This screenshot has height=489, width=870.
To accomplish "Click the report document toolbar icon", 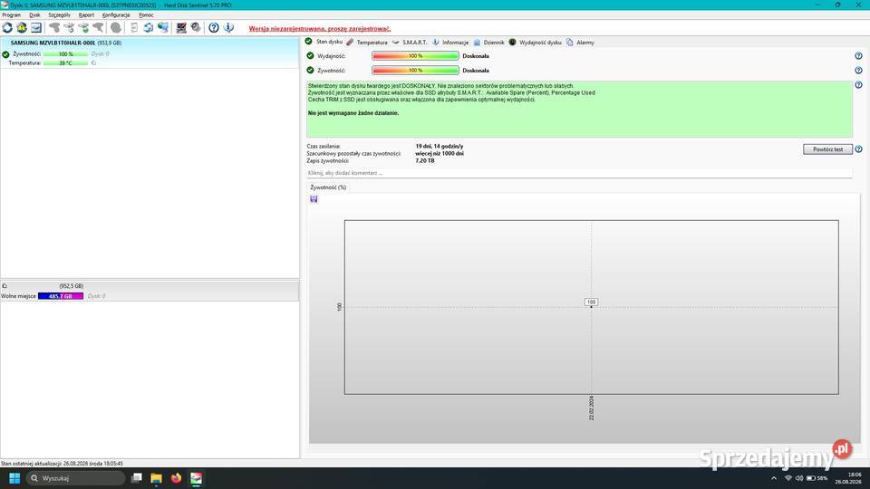I will pyautogui.click(x=134, y=28).
